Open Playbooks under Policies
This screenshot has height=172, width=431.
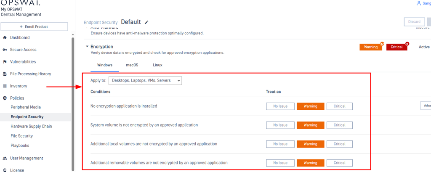pos(20,146)
